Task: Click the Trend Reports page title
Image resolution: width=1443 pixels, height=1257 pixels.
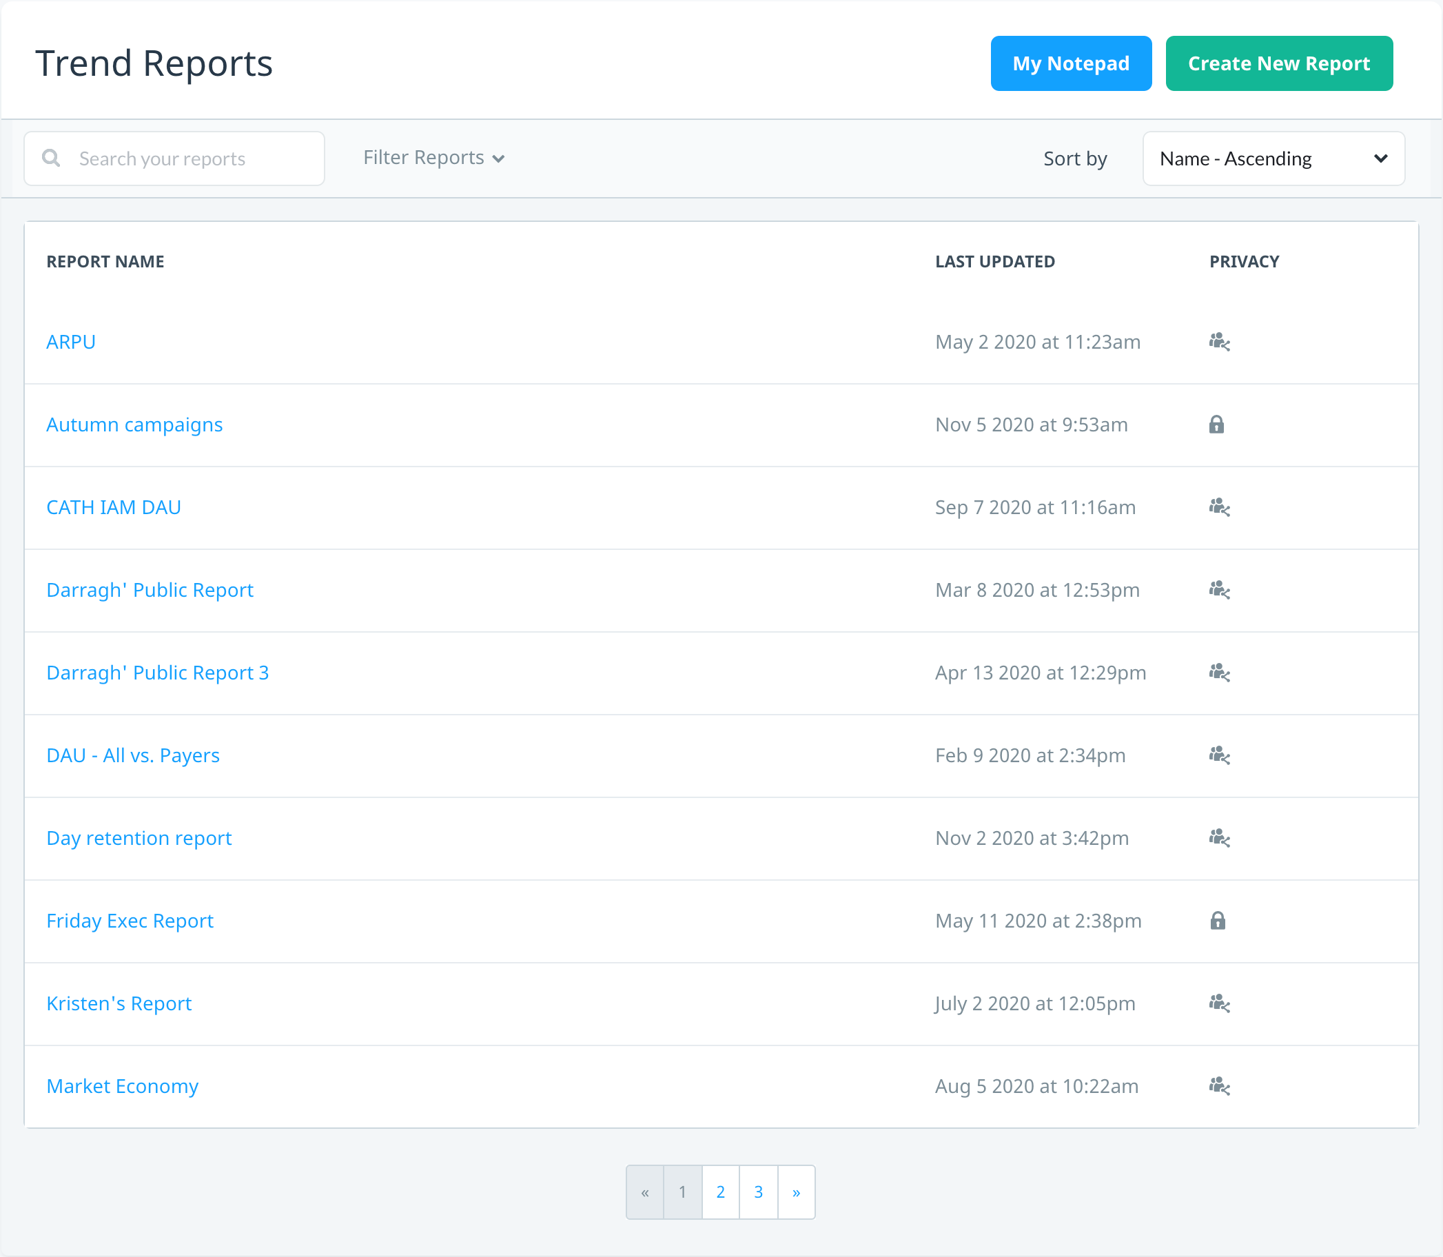Action: click(x=154, y=63)
